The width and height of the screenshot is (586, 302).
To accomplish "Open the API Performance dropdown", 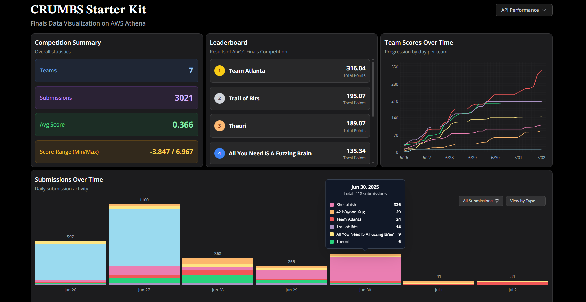I will click(x=523, y=10).
